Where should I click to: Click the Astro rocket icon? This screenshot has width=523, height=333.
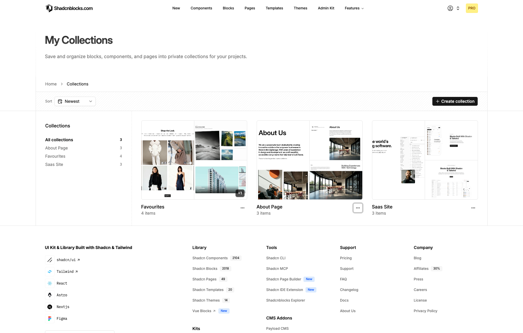coord(50,295)
